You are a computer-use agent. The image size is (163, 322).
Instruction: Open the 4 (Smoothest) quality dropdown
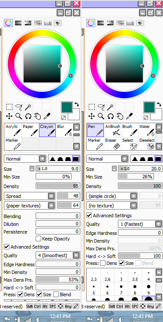coord(58,255)
